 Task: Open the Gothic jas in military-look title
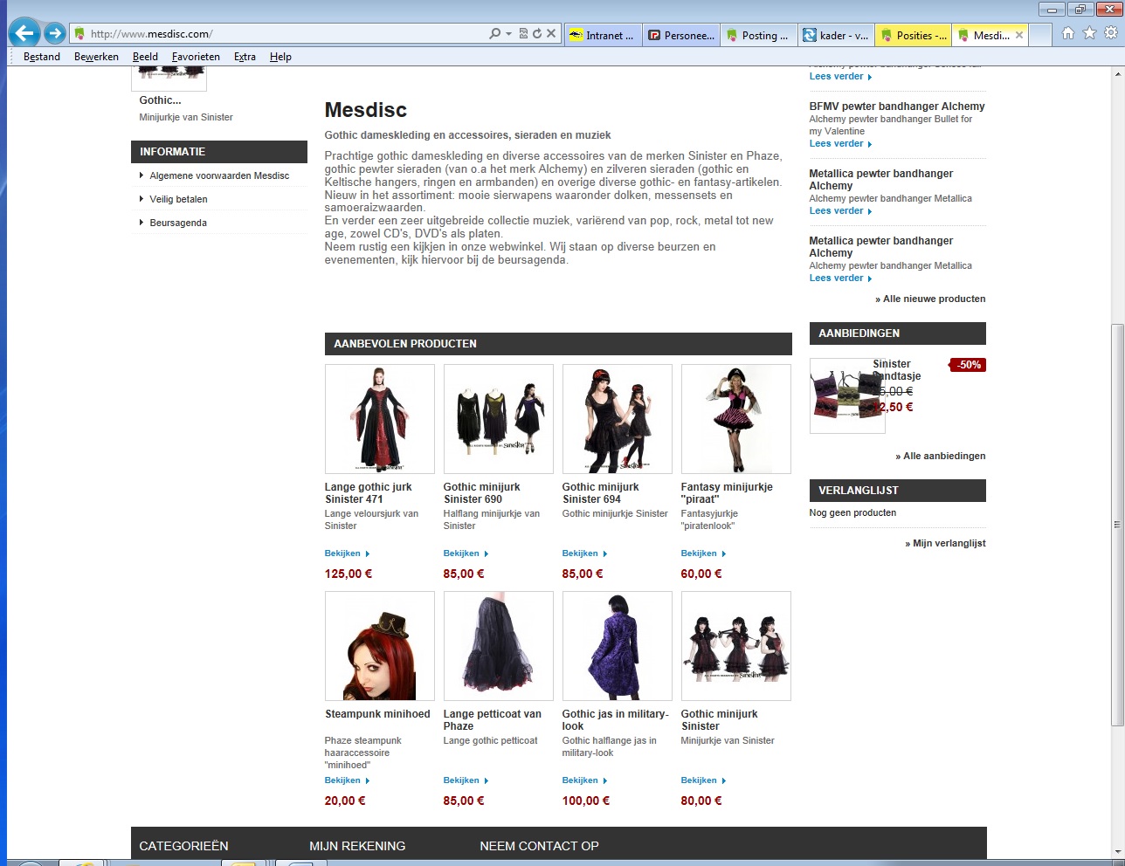pyautogui.click(x=615, y=720)
